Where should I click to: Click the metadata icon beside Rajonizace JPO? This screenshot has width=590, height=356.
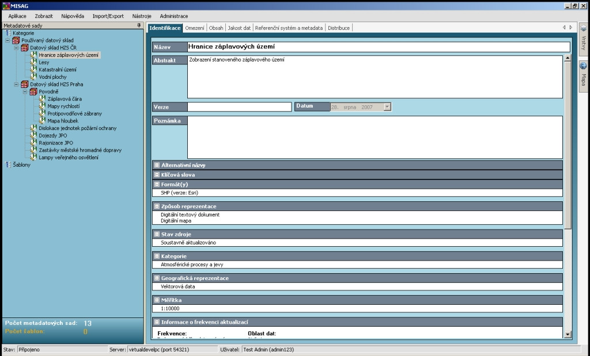click(x=33, y=142)
